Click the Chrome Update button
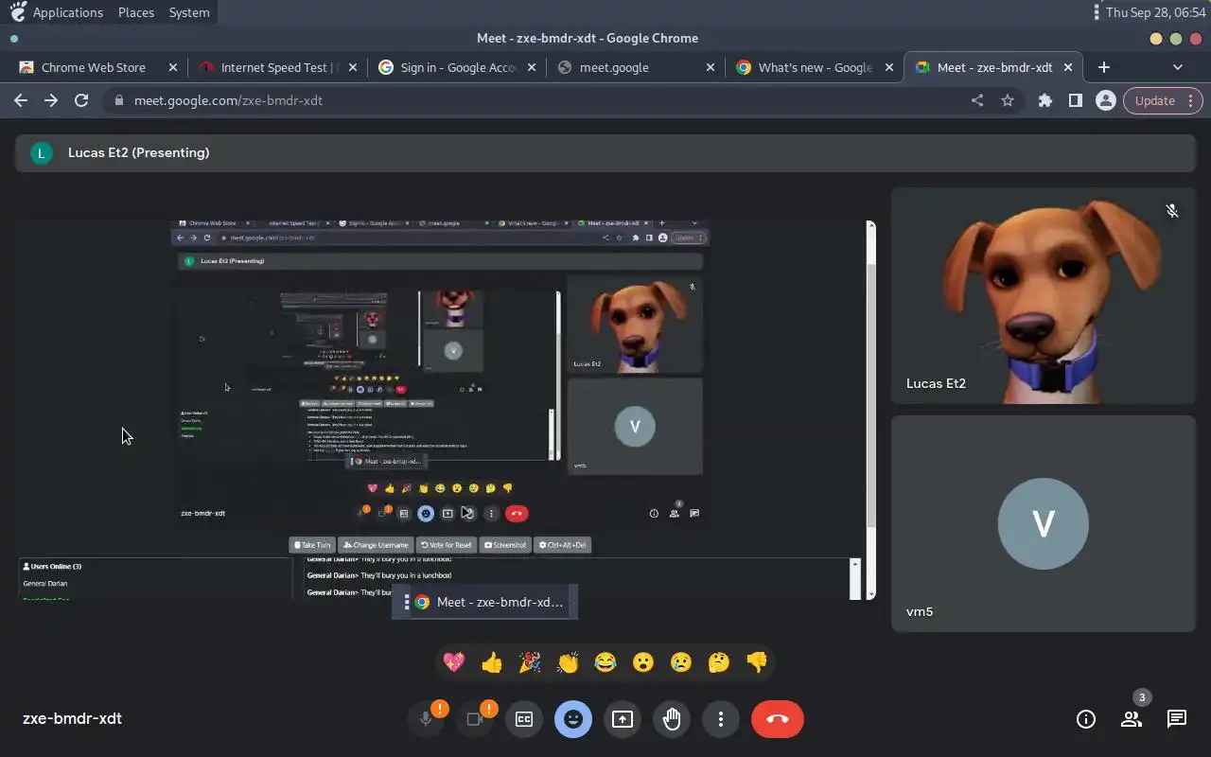 (1163, 100)
